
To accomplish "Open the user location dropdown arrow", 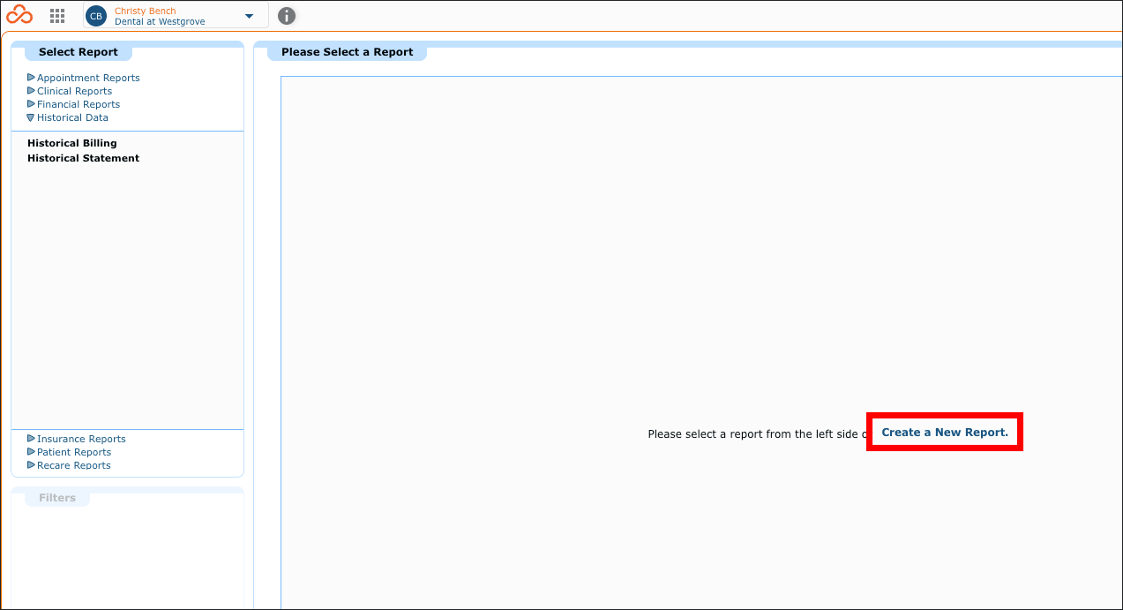I will click(250, 16).
